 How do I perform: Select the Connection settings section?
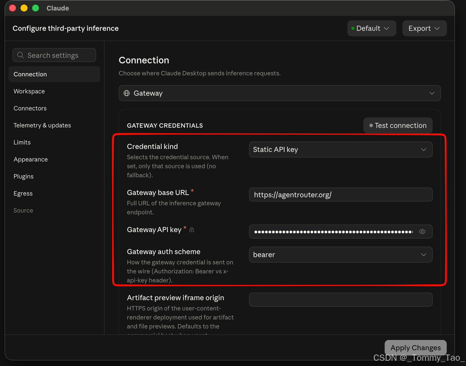pyautogui.click(x=54, y=74)
